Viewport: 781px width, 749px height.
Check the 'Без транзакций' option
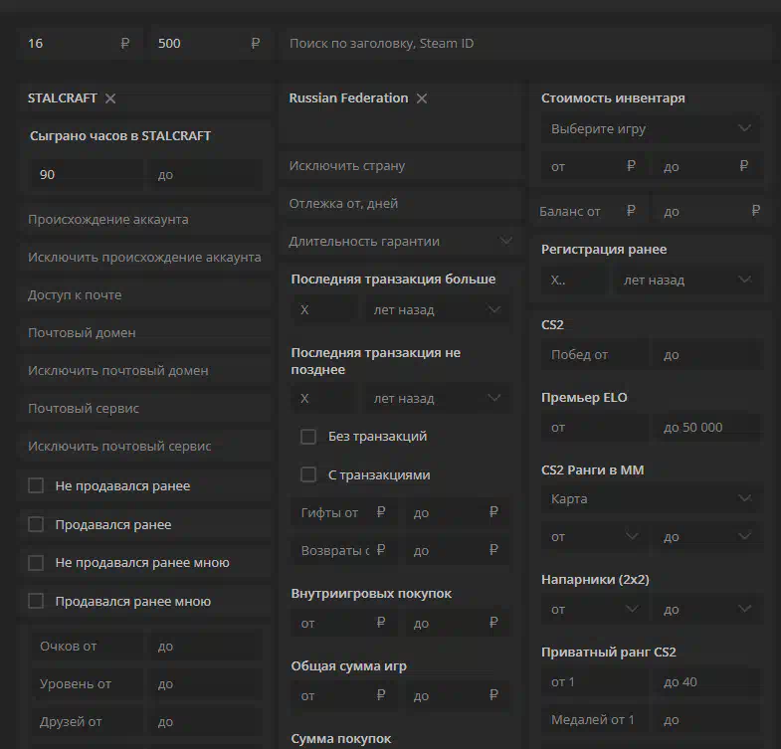[x=308, y=437]
